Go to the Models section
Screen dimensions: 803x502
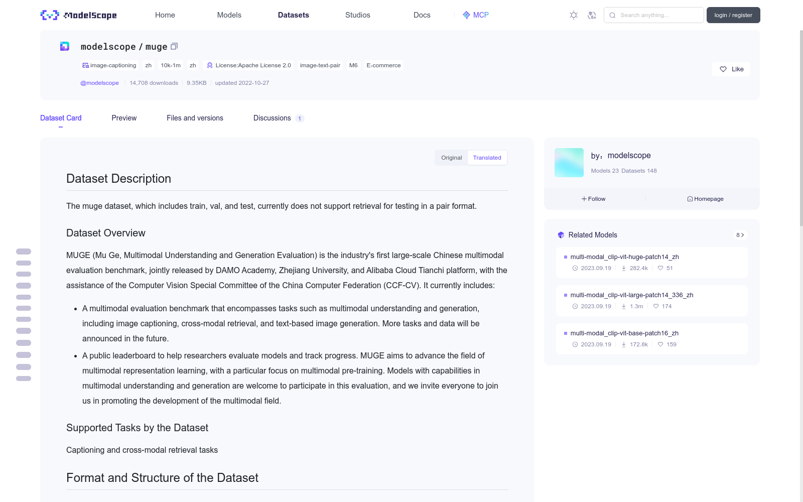tap(229, 15)
